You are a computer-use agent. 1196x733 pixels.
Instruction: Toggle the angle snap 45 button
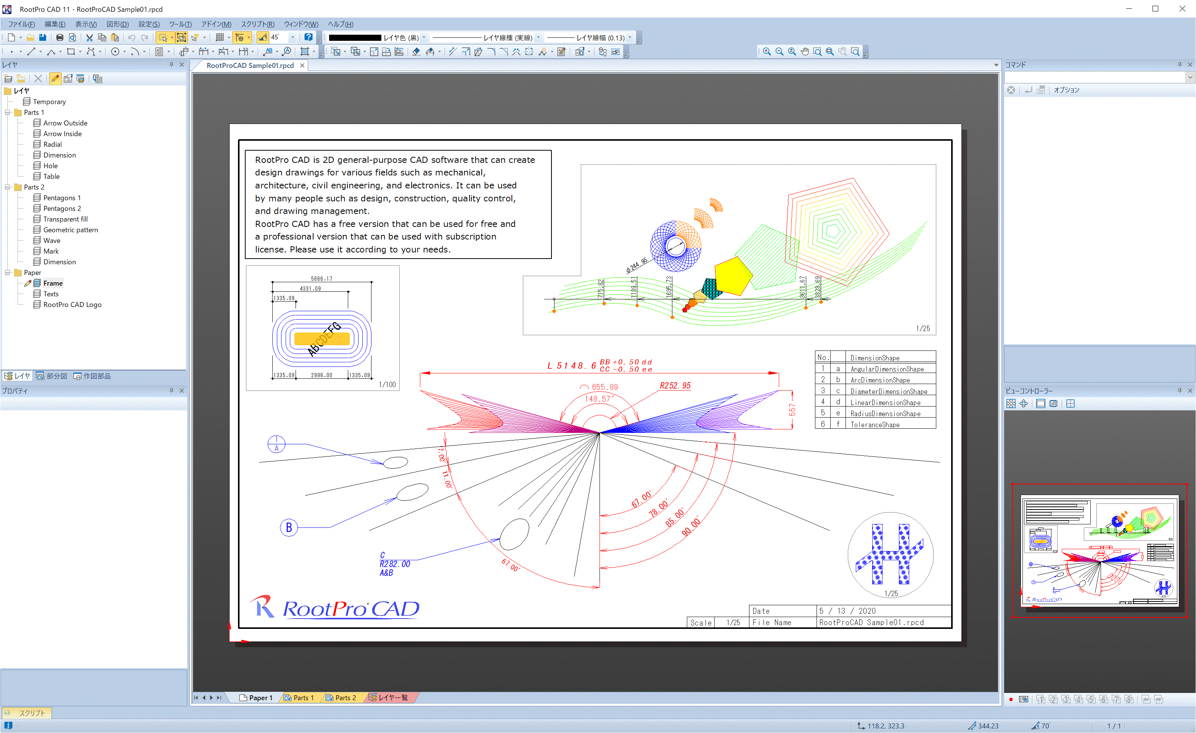[263, 37]
